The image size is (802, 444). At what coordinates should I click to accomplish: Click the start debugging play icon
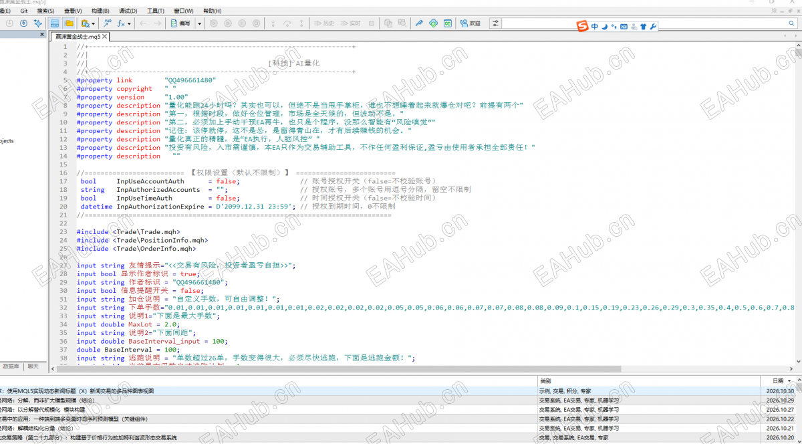tap(228, 23)
